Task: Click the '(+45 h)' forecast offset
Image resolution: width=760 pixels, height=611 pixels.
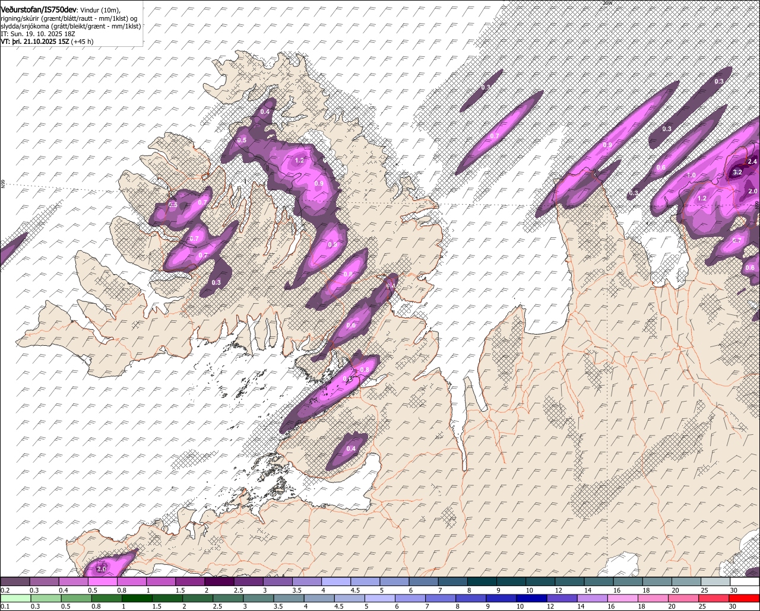Action: pyautogui.click(x=82, y=42)
